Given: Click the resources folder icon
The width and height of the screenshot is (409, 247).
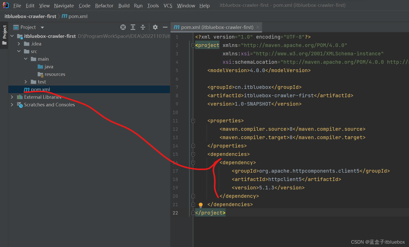Looking at the screenshot, I should pyautogui.click(x=41, y=74).
